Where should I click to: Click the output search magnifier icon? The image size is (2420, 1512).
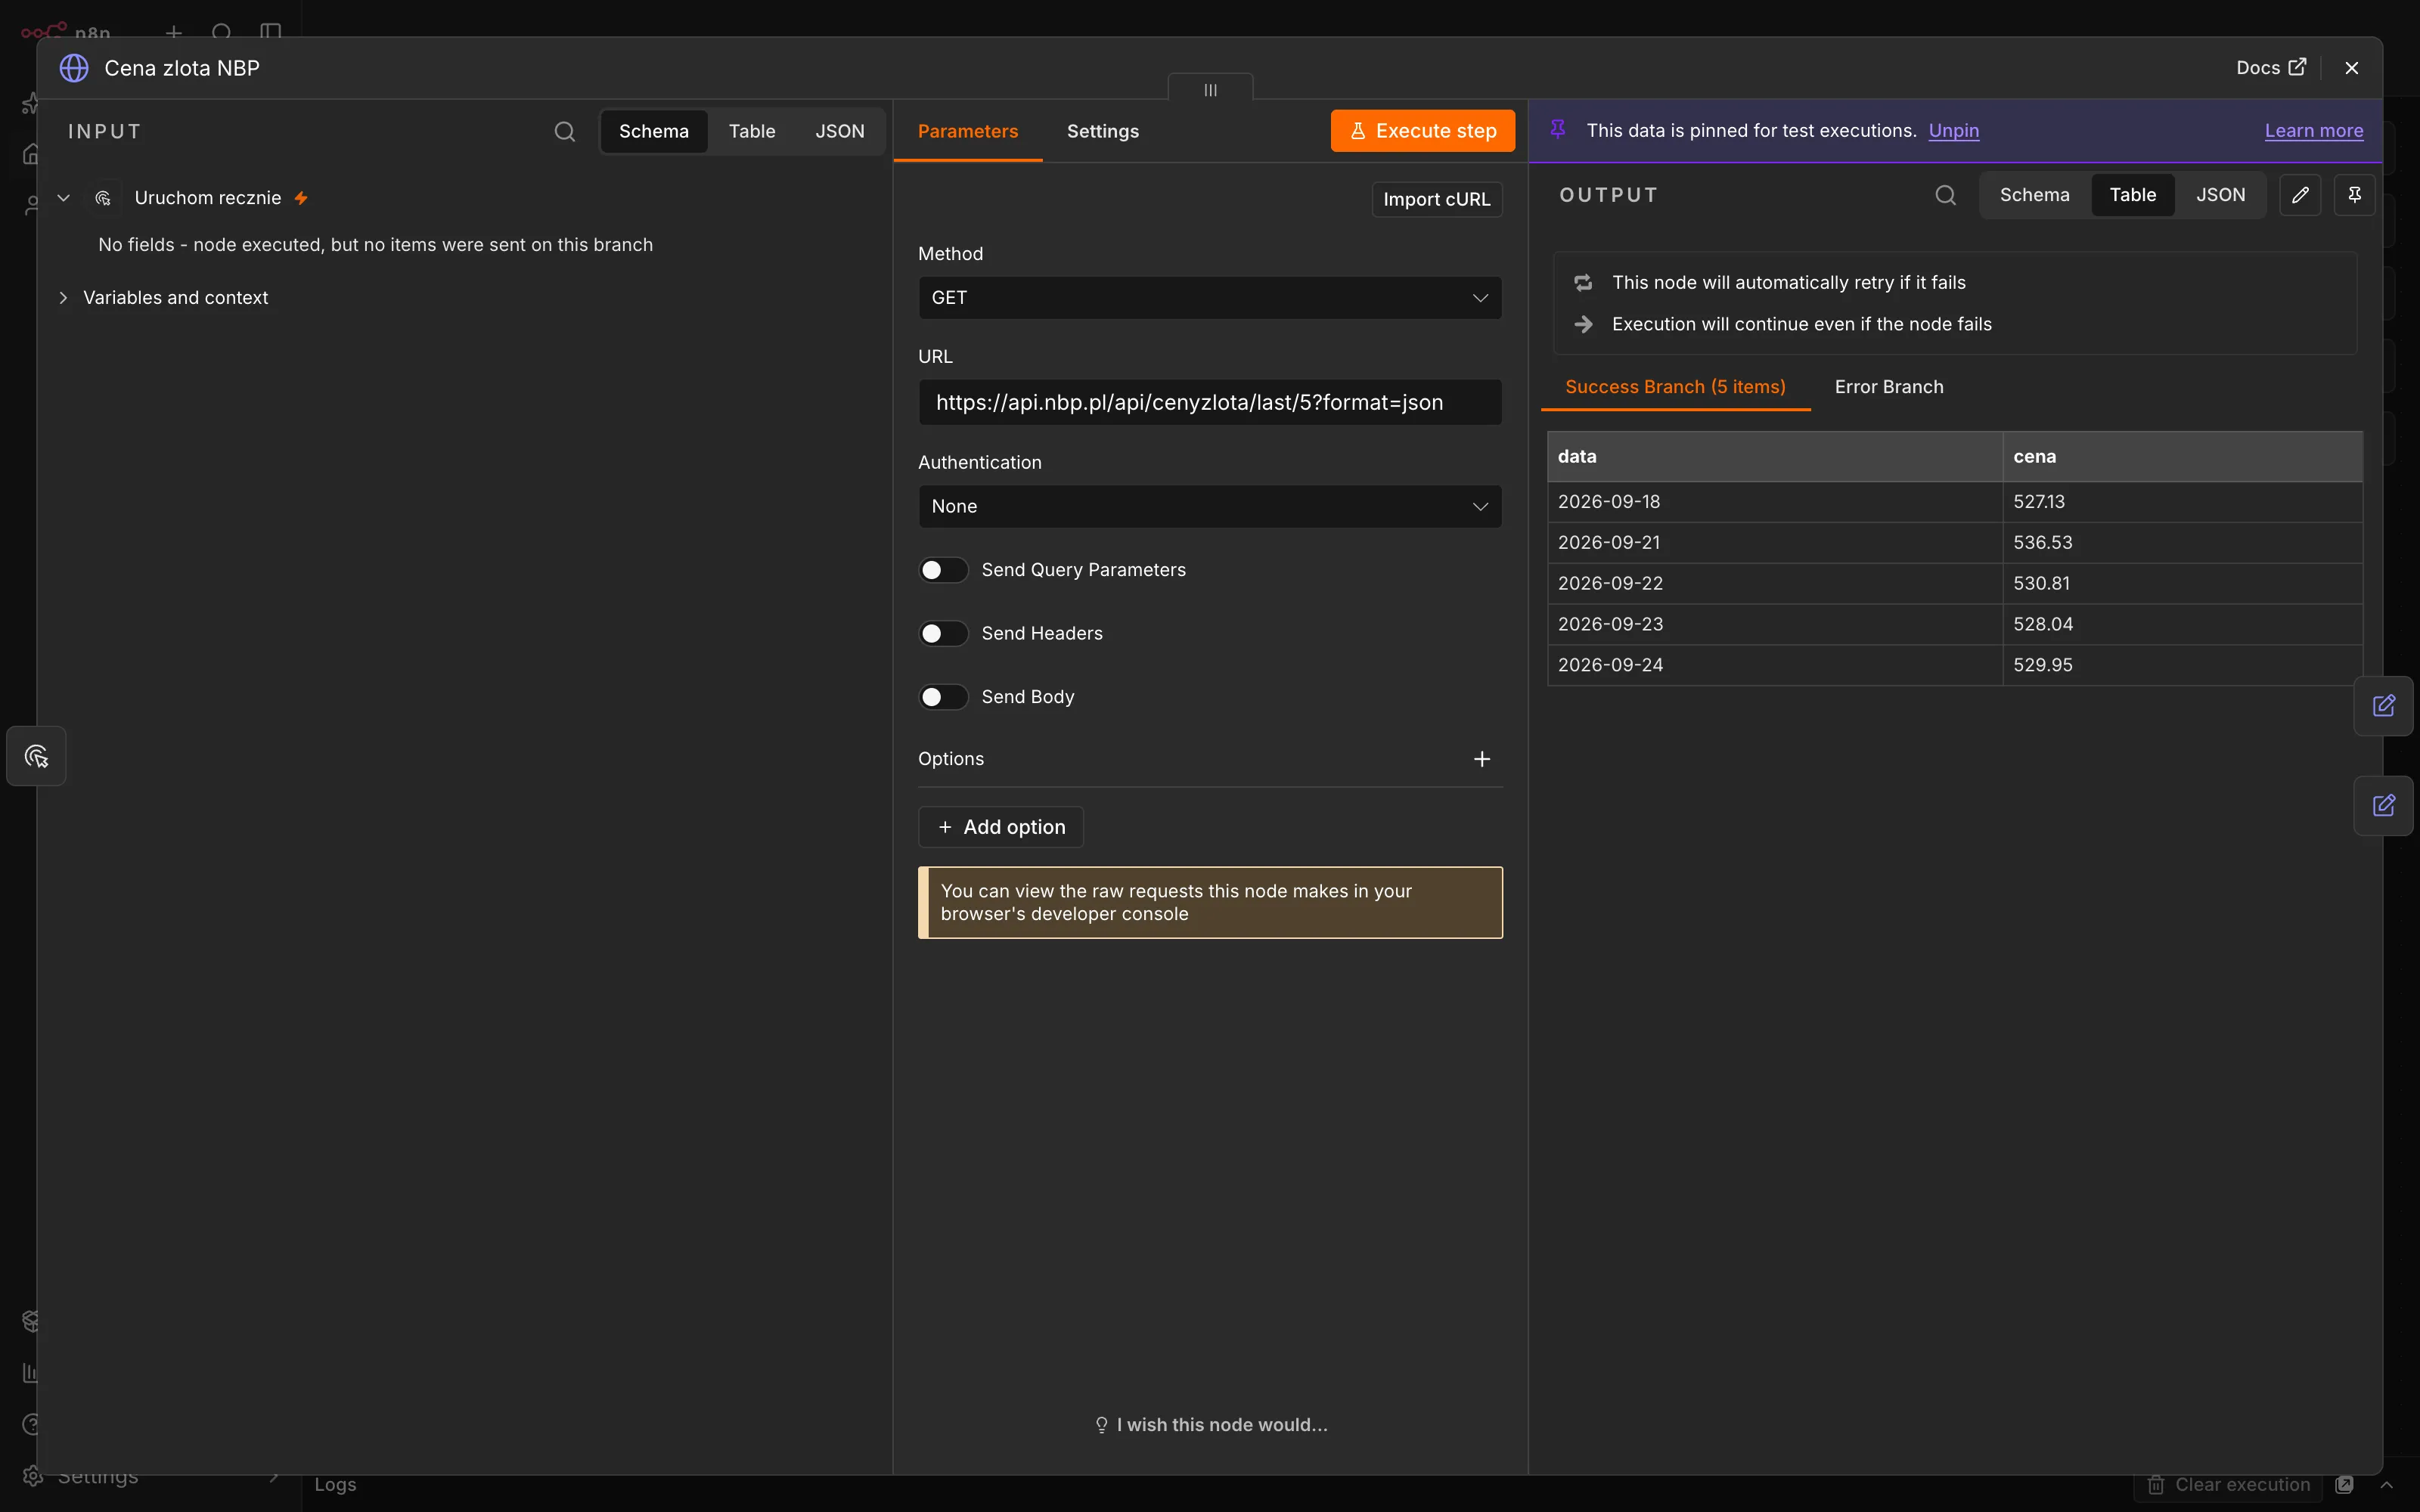(1945, 195)
